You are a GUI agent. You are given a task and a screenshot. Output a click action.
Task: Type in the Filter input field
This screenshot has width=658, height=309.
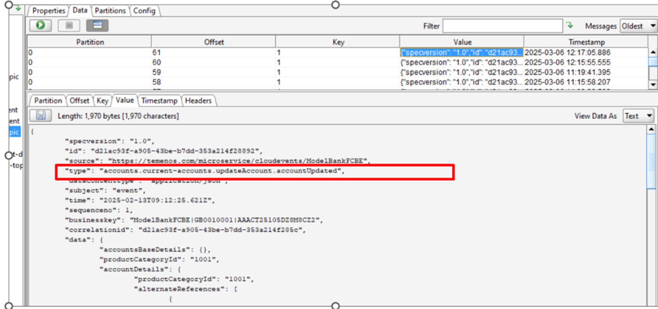click(502, 26)
